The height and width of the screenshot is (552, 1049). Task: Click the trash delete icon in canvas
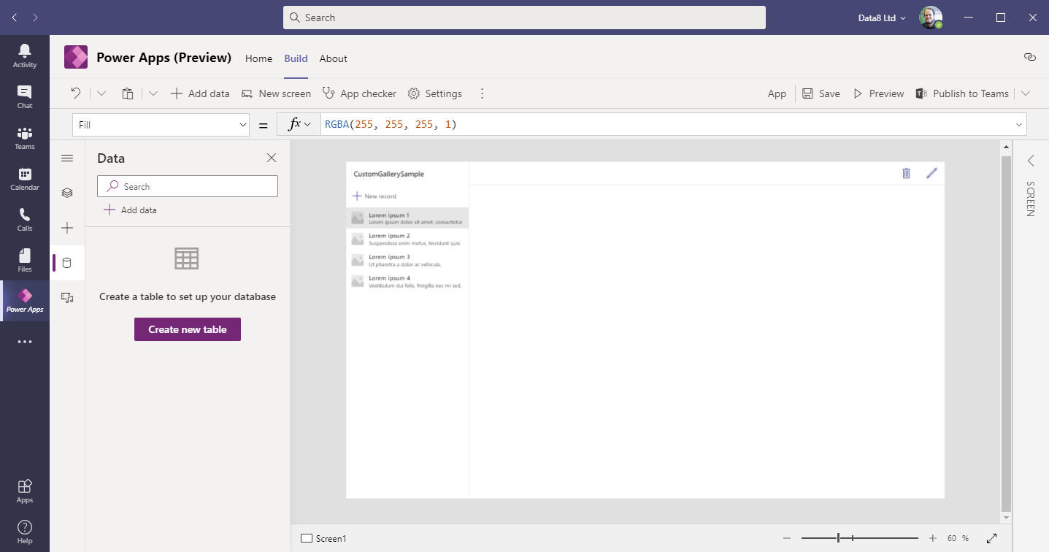[x=907, y=173]
